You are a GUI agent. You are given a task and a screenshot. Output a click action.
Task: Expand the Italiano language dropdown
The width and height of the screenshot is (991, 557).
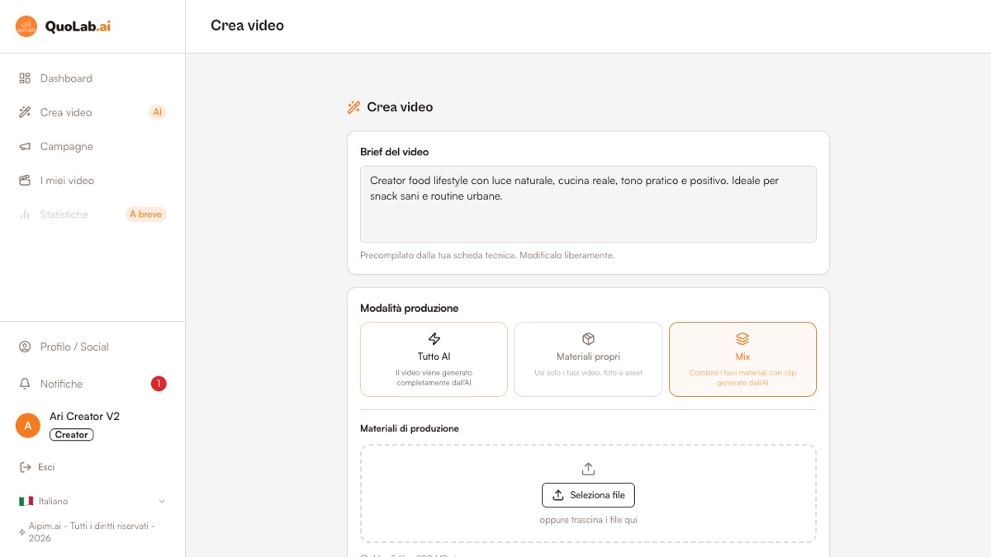pyautogui.click(x=92, y=501)
